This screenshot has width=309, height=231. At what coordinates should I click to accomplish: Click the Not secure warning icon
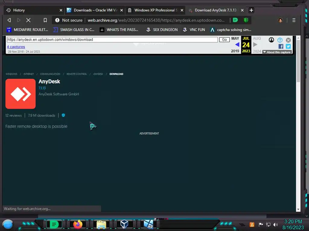[57, 20]
